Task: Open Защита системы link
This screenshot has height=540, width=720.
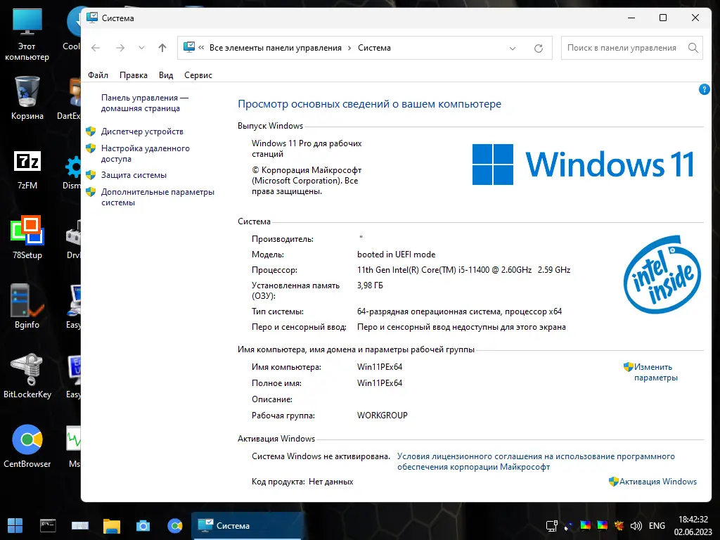Action: 134,175
